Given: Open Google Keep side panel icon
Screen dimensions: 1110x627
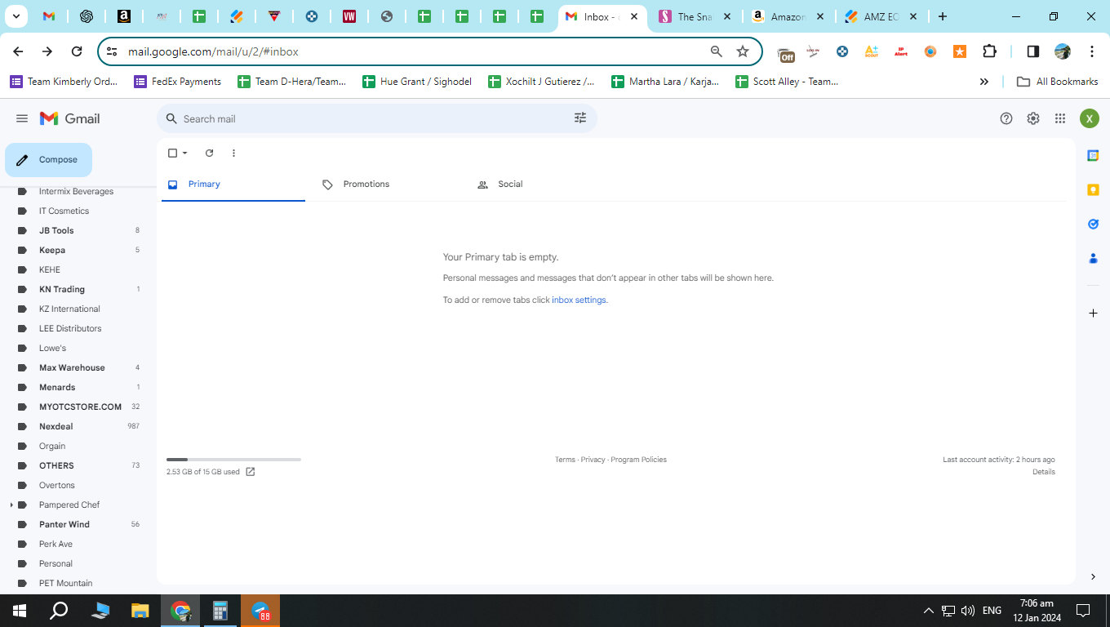Looking at the screenshot, I should tap(1093, 189).
